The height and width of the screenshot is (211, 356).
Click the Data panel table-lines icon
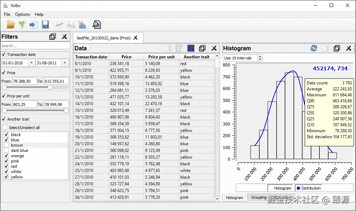coord(179,48)
